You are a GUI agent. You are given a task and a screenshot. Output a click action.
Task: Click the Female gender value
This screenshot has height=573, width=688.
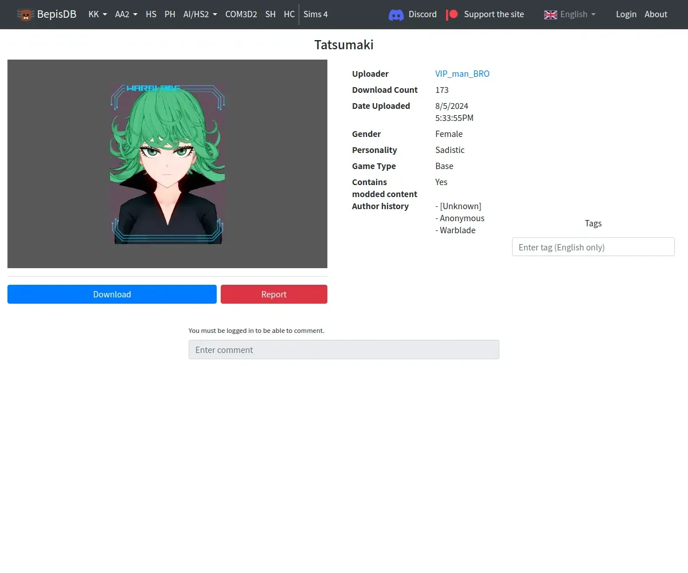pyautogui.click(x=449, y=134)
